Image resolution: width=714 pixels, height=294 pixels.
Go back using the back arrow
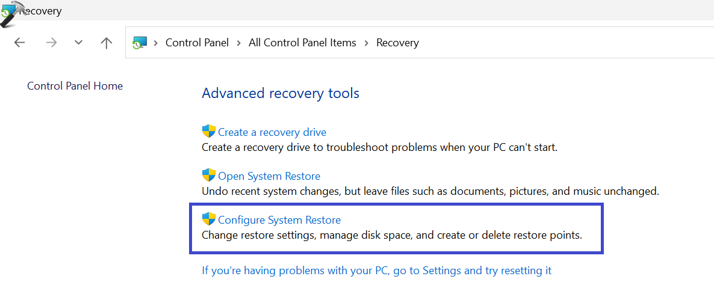coord(20,43)
